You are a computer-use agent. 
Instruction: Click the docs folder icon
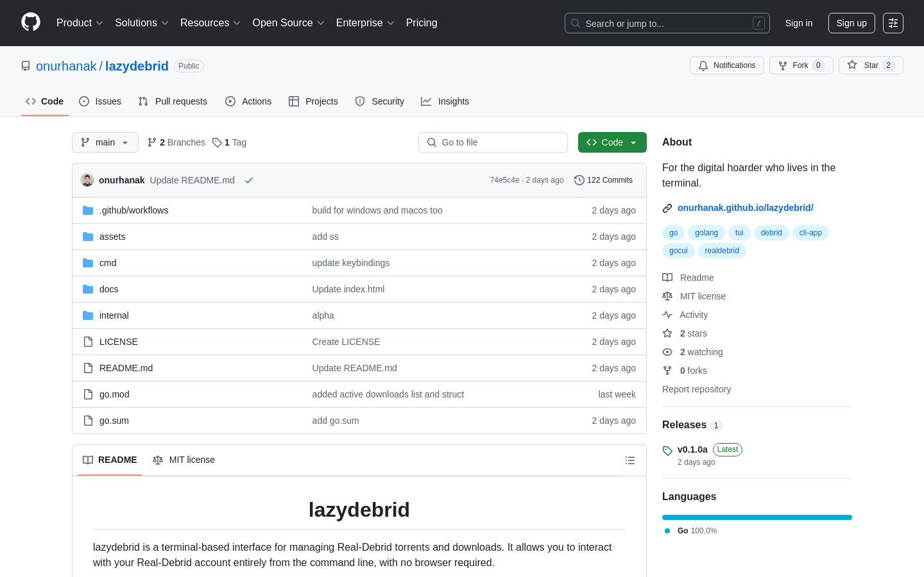click(x=88, y=289)
